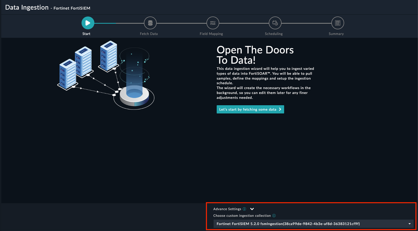Screen dimensions: 418x231
Task: Click info icon beside Choose custom ingestion collection
Action: click(274, 216)
